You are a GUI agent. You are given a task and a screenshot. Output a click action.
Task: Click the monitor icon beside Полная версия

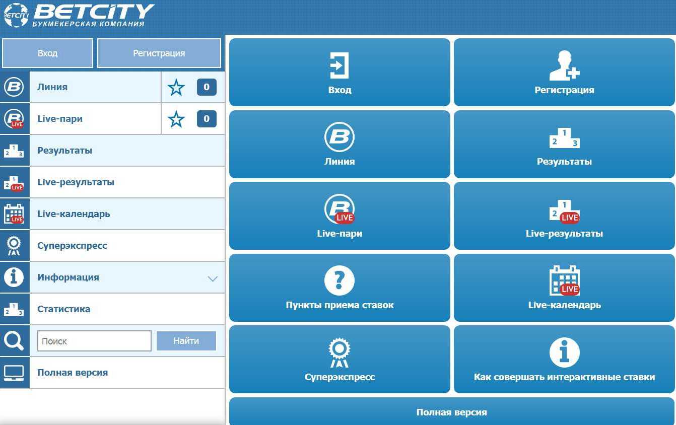pos(14,373)
